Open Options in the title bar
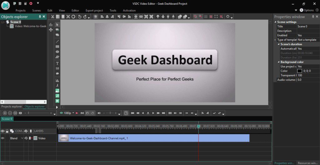 [x=307, y=10]
